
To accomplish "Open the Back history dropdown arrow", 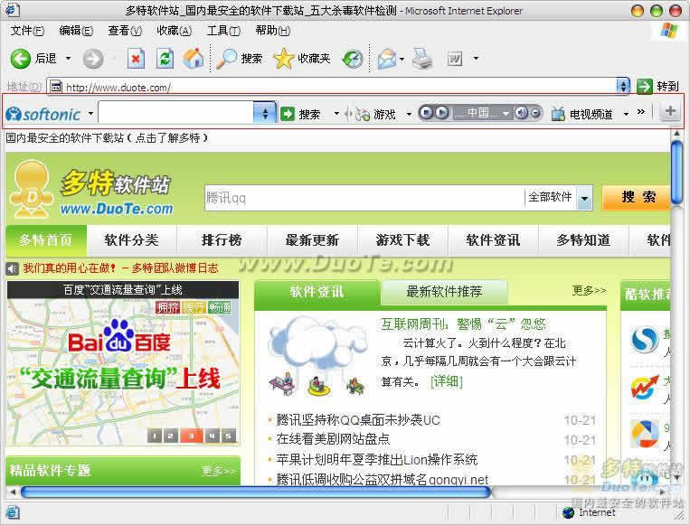I will click(x=68, y=58).
